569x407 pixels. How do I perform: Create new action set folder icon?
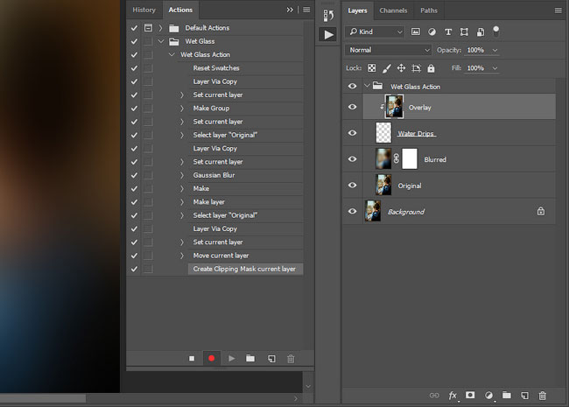250,358
